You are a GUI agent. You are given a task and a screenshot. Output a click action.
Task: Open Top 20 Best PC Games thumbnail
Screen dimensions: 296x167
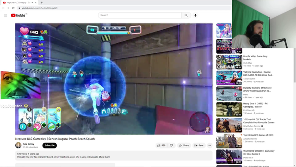coord(229,141)
